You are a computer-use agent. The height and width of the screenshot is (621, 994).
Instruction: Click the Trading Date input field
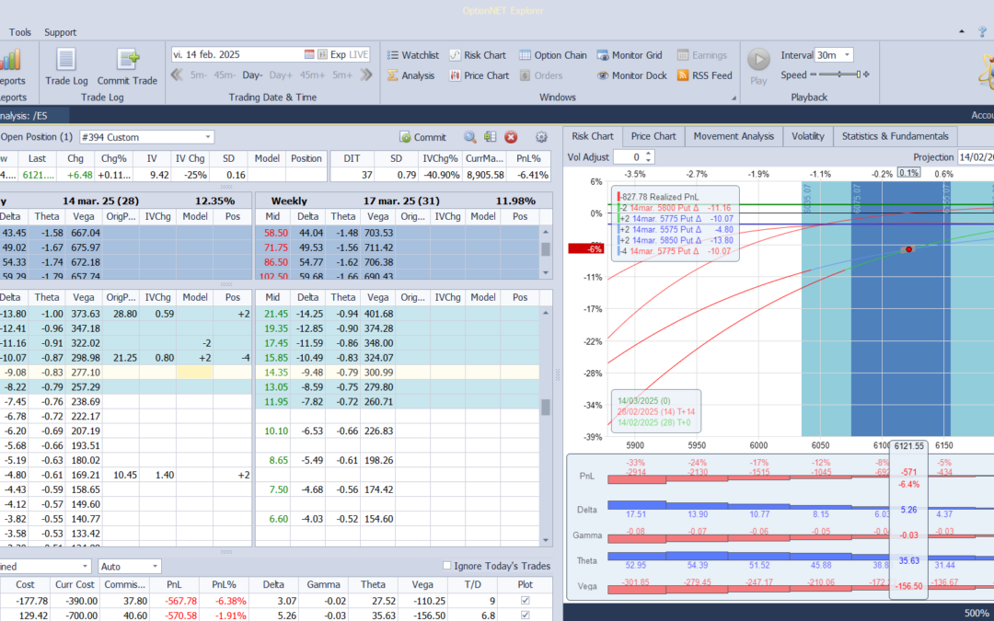(237, 55)
